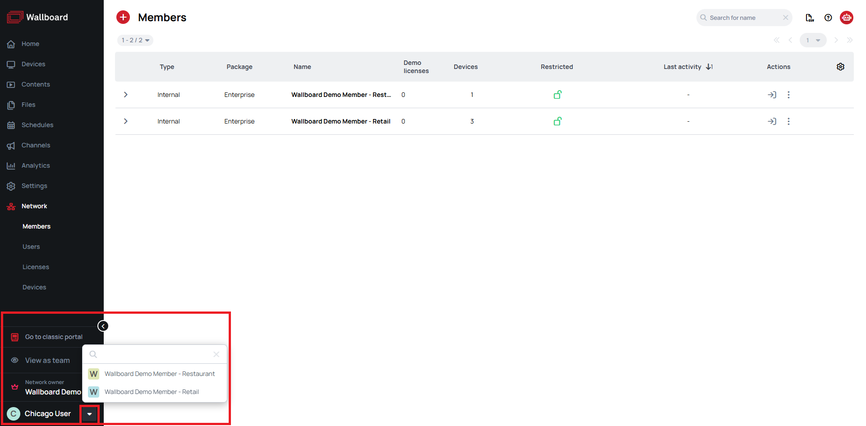Open the 1-2/2 page size dropdown

click(135, 40)
